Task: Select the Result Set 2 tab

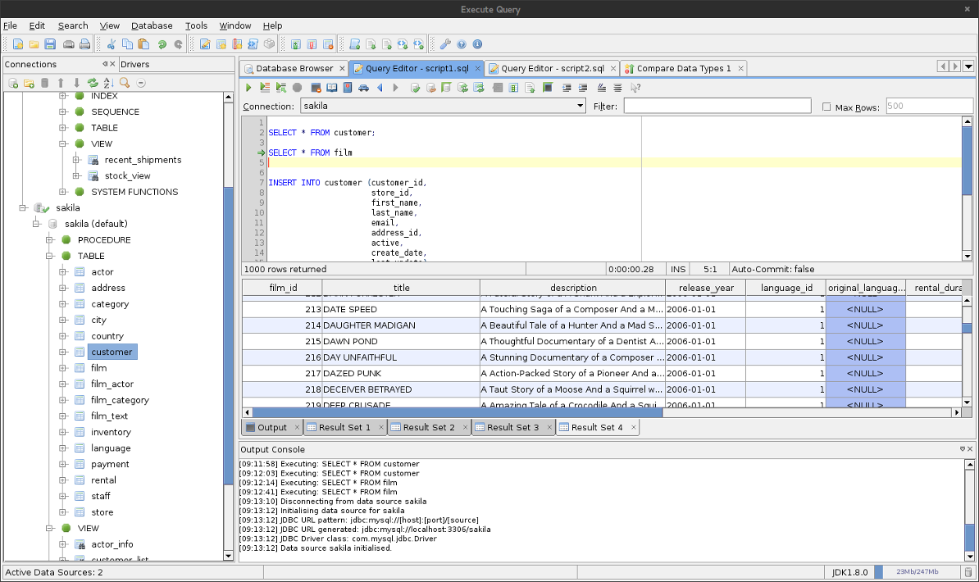Action: coord(428,427)
